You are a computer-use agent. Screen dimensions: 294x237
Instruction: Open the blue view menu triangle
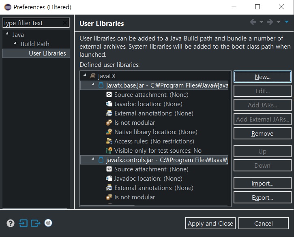(x=287, y=22)
